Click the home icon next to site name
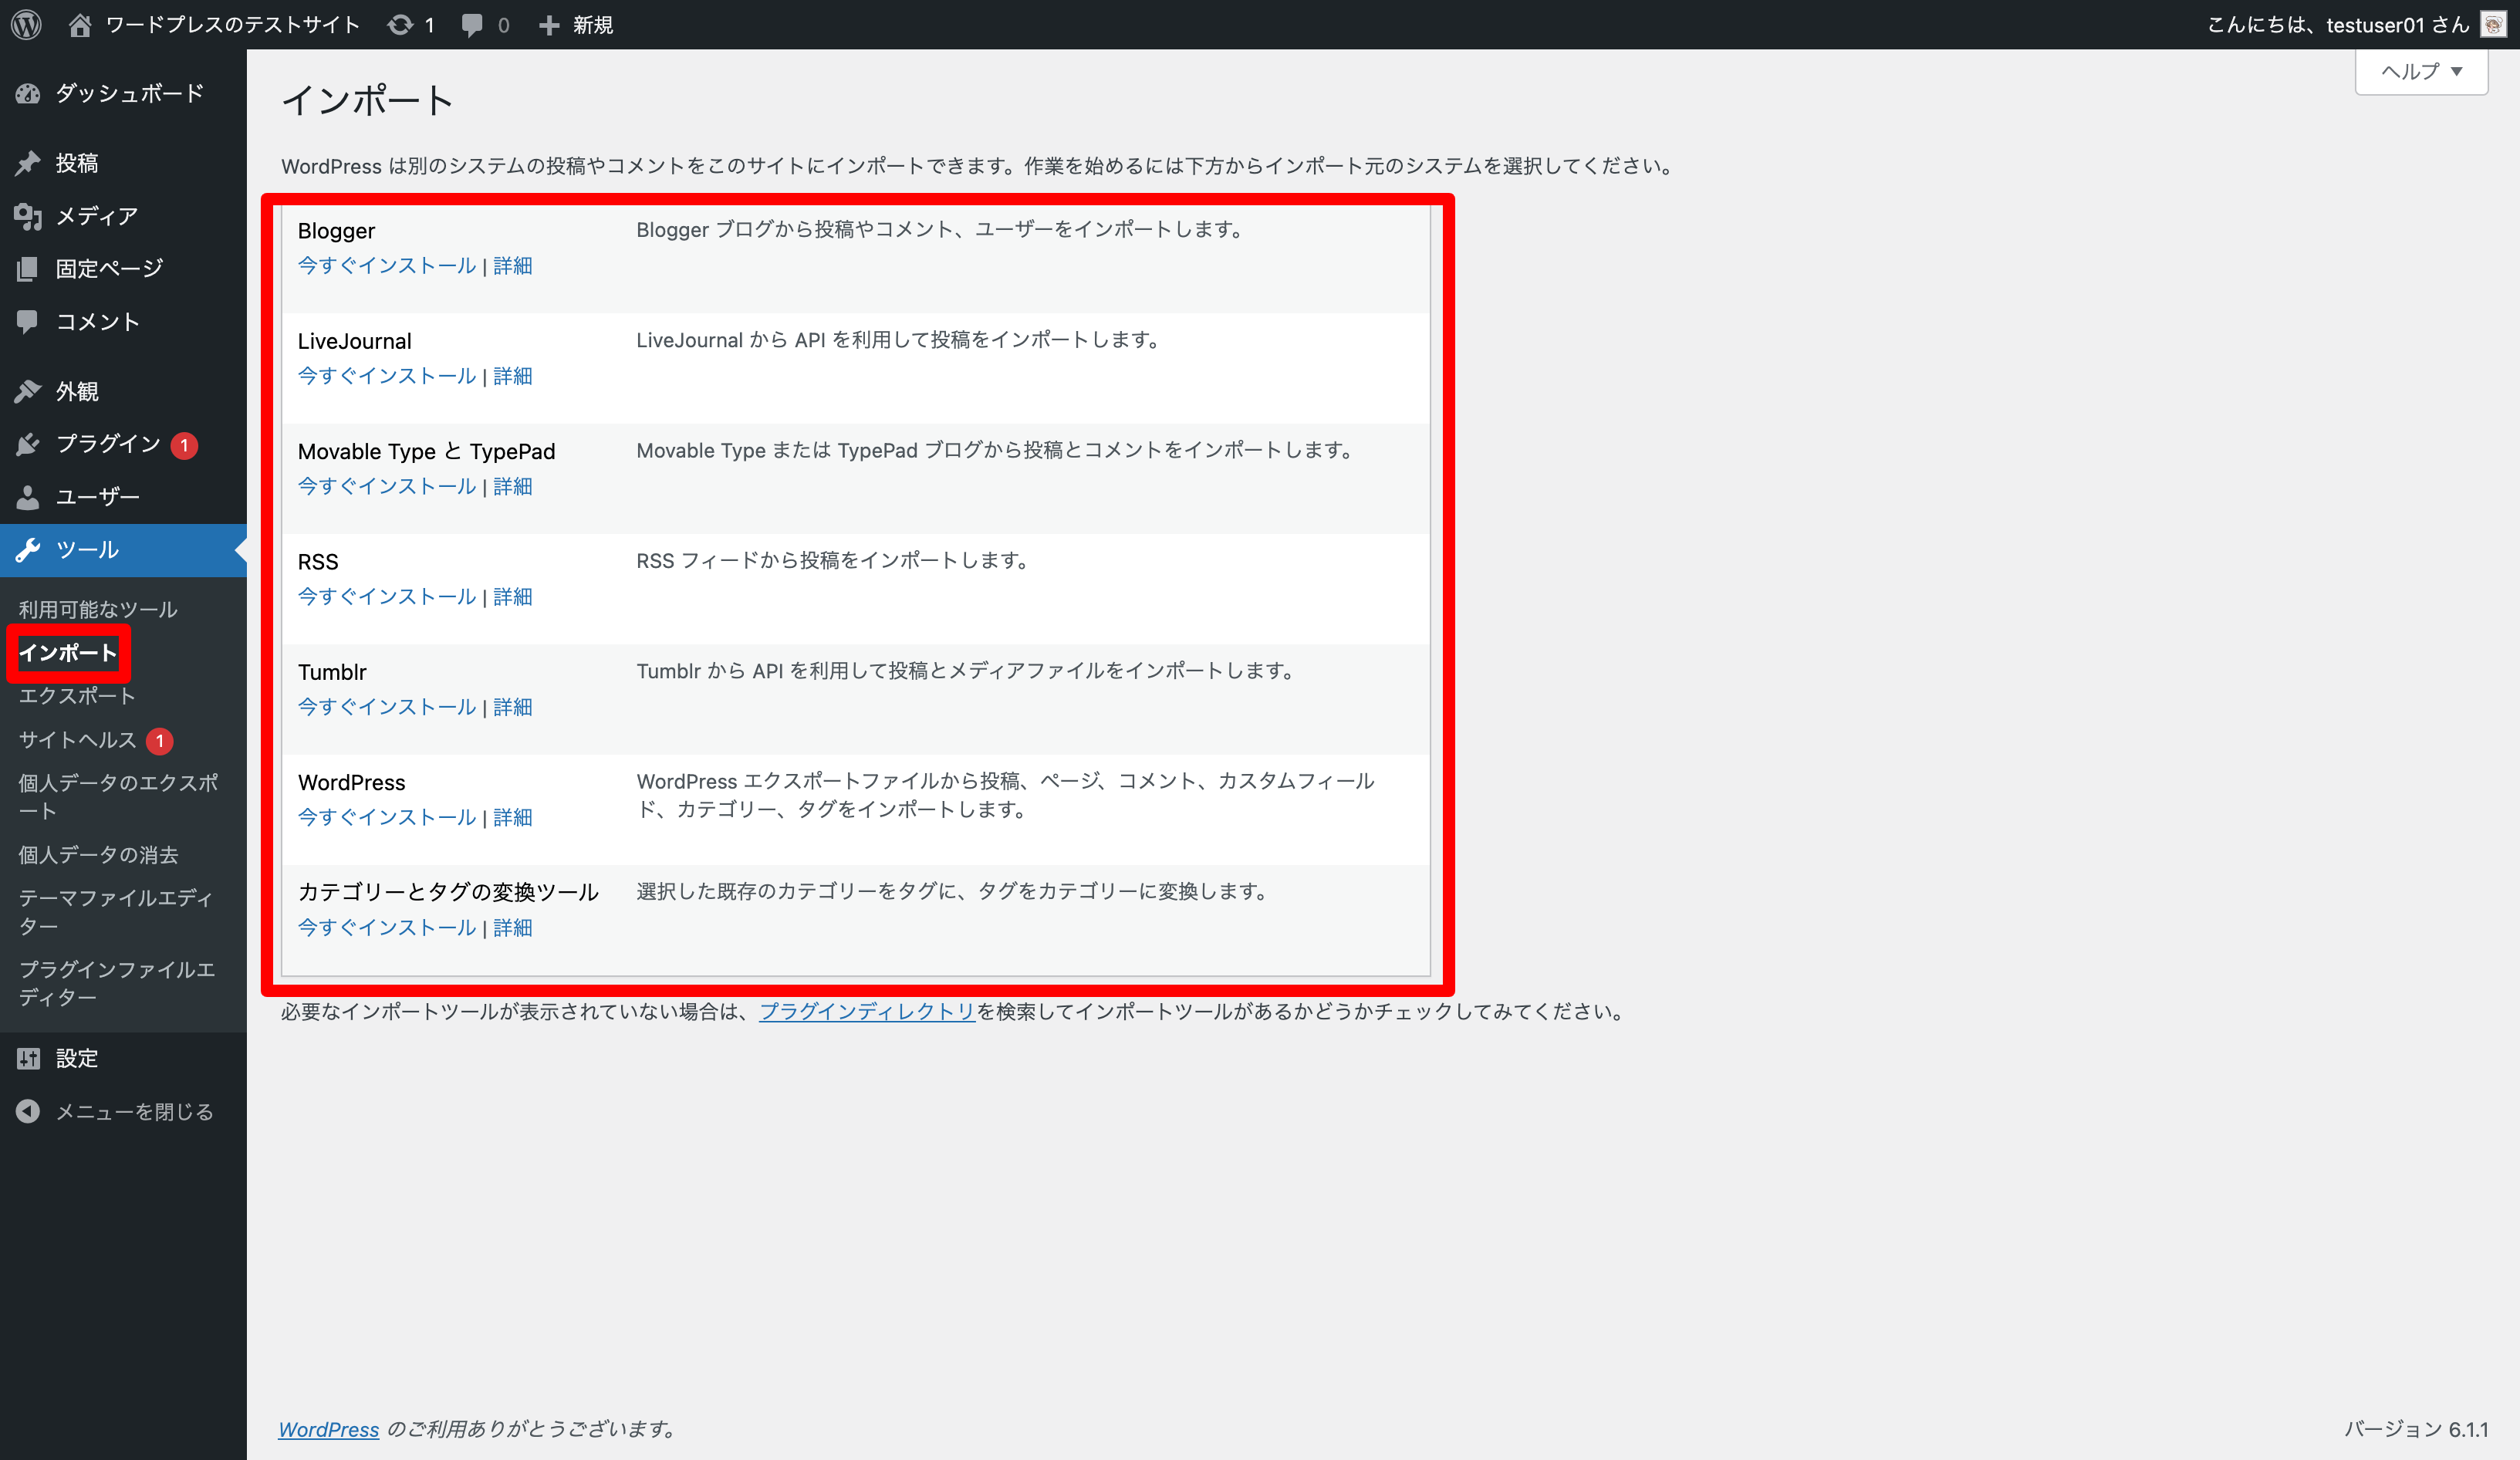The height and width of the screenshot is (1460, 2520). click(80, 25)
